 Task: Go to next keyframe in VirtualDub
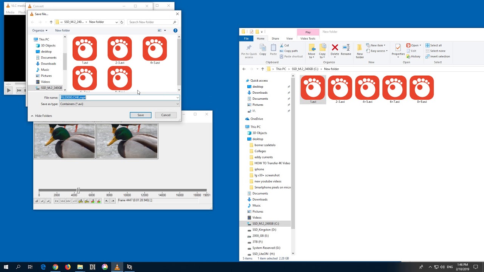(x=87, y=201)
